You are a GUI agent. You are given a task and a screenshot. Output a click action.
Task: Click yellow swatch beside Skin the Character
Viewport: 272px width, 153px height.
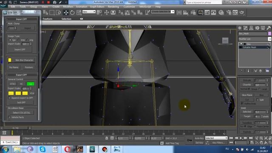(10, 60)
